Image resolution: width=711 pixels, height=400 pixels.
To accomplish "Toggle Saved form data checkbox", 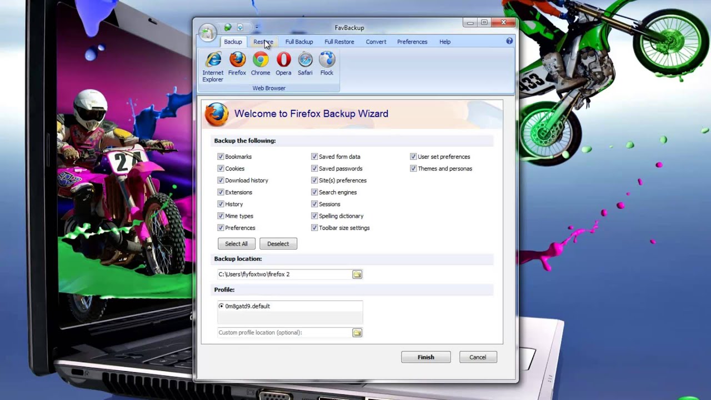I will coord(314,157).
